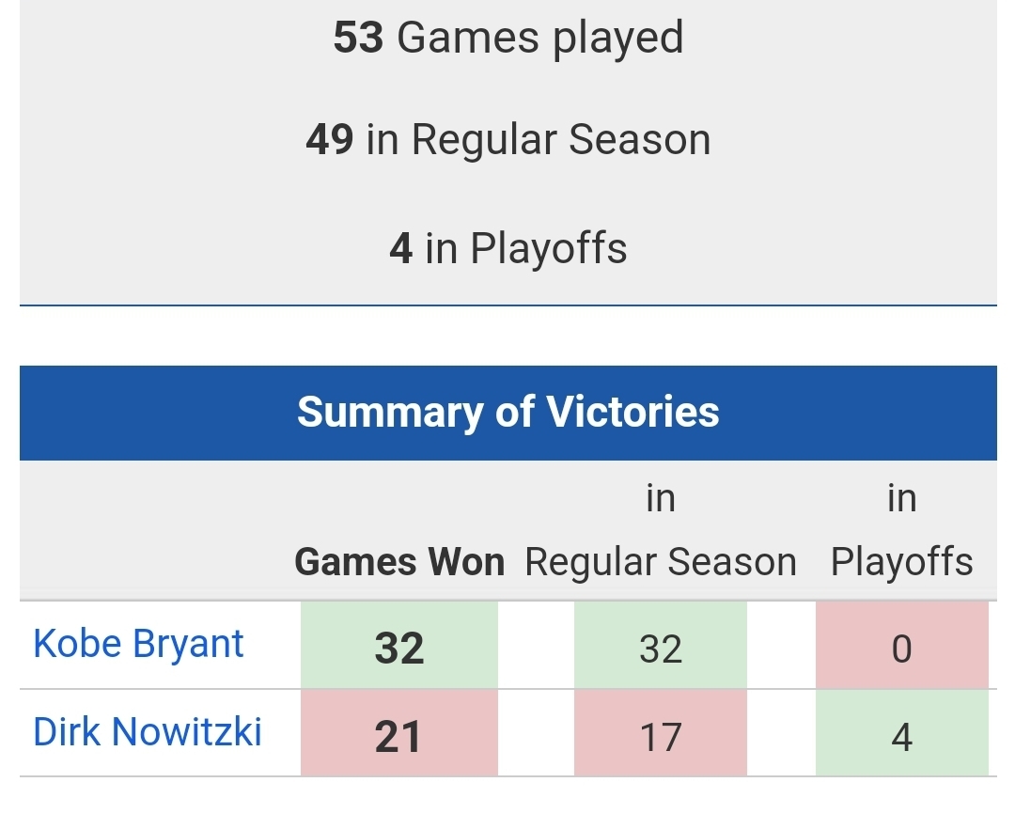The width and height of the screenshot is (1015, 829).
Task: Click the 53 Games played line
Action: tap(507, 38)
